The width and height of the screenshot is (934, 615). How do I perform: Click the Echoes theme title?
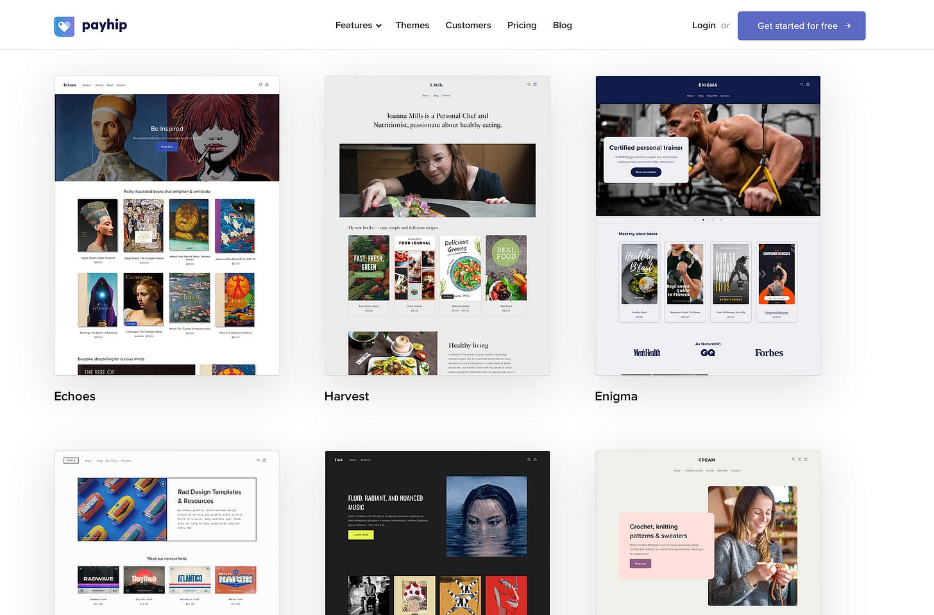pos(75,397)
